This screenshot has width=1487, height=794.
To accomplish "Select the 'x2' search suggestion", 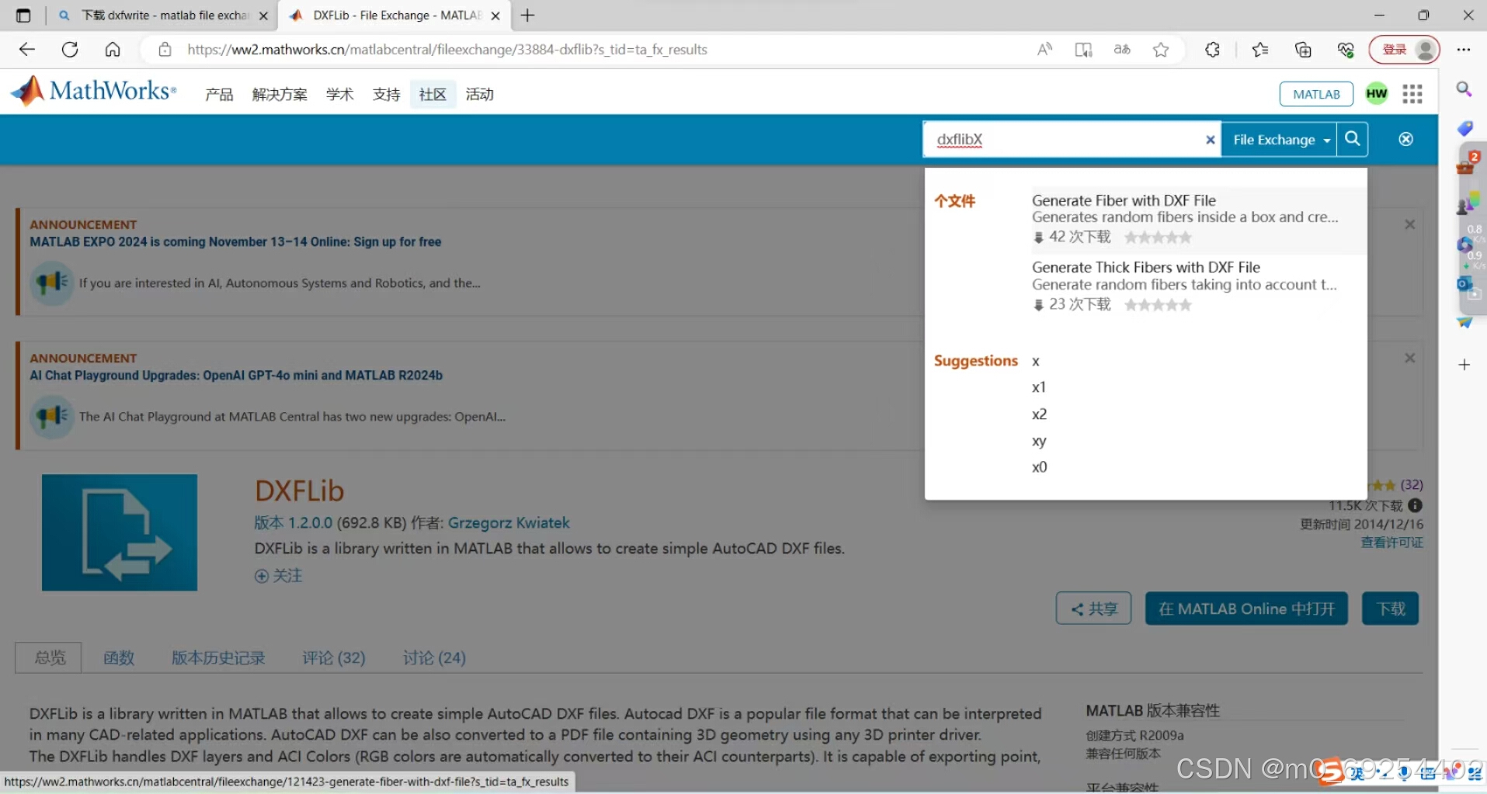I will point(1039,414).
